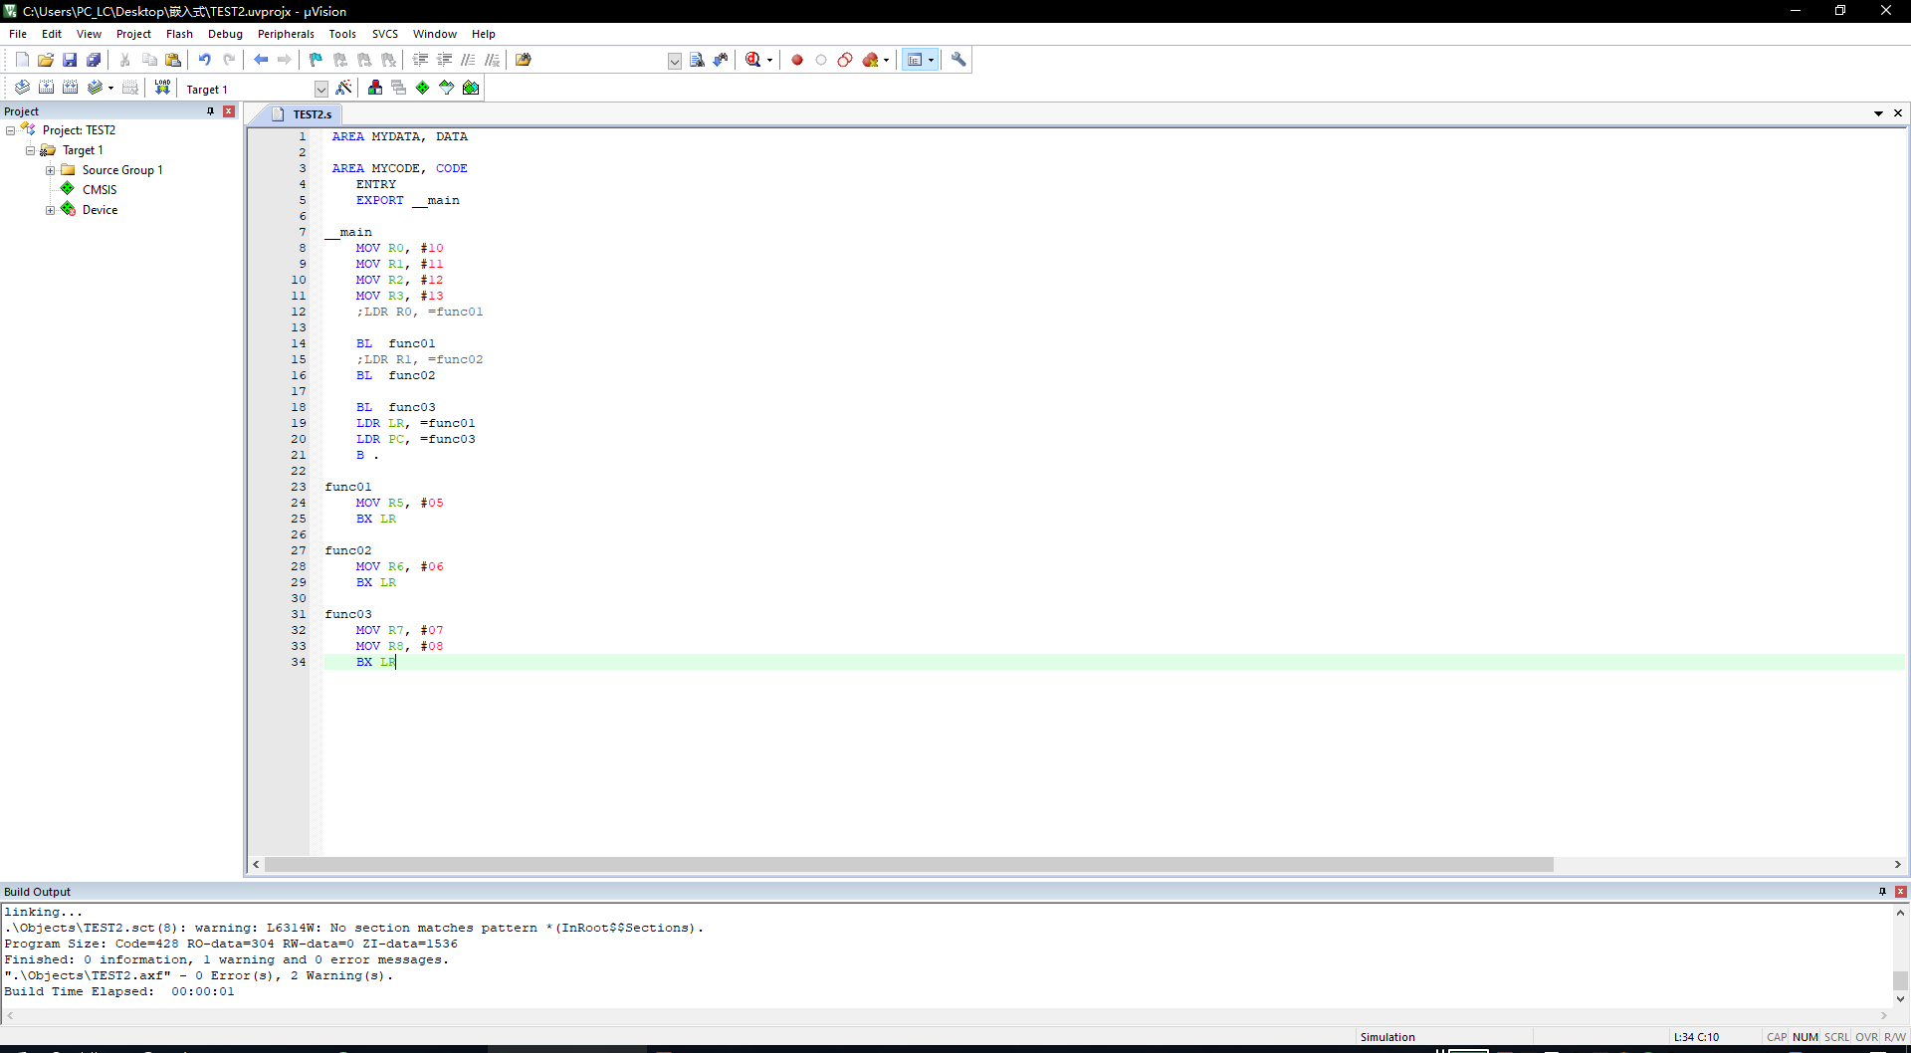Screen dimensions: 1911x1053
Task: Navigate backwards in the editor
Action: 261,60
